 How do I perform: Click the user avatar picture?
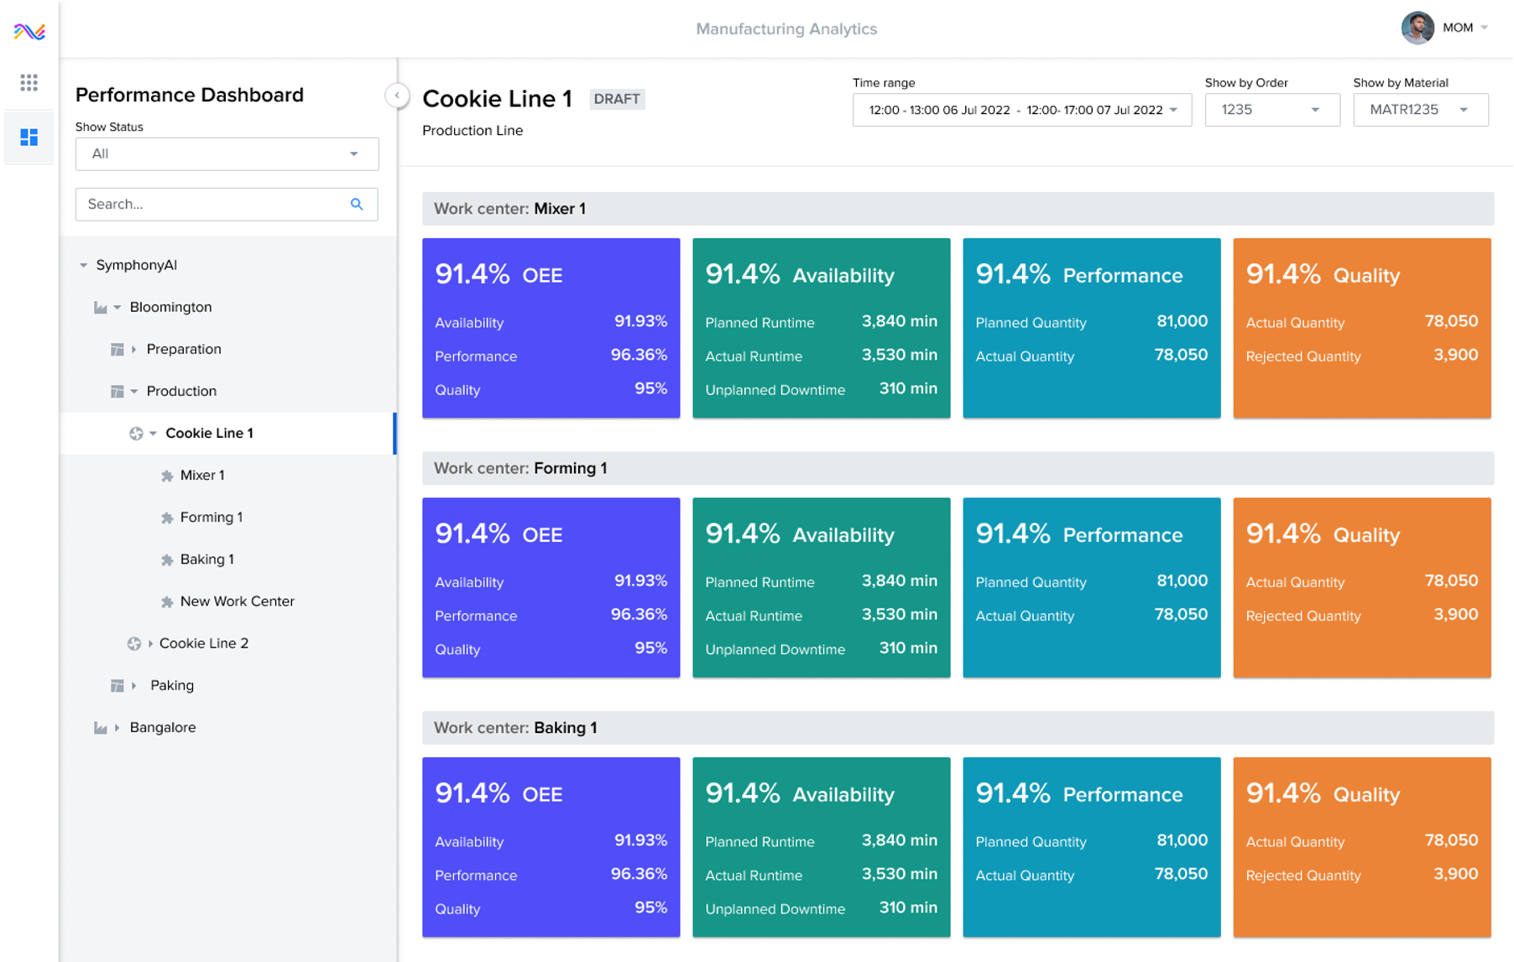click(1417, 28)
